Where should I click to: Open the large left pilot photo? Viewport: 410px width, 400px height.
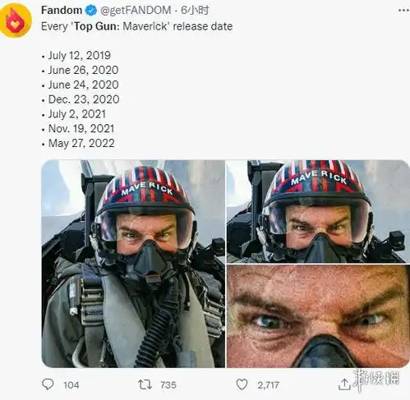coord(133,264)
